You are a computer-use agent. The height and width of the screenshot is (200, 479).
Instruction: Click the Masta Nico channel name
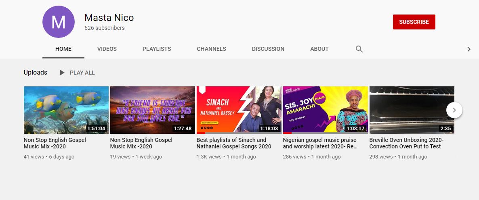109,17
